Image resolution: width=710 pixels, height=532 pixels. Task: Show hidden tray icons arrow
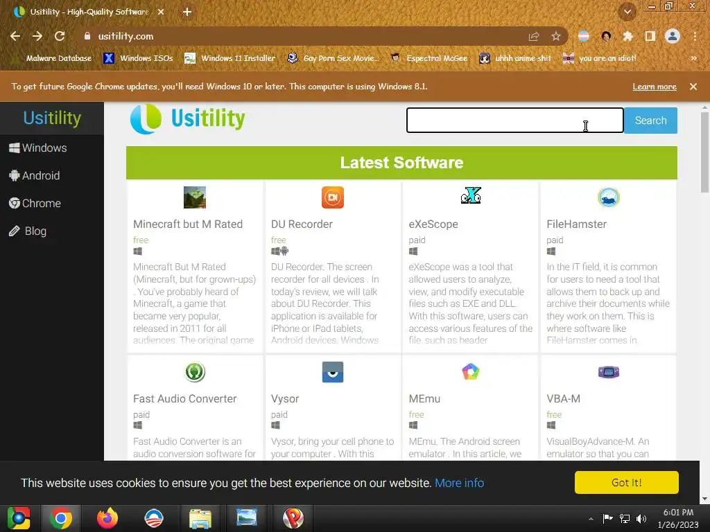591,519
